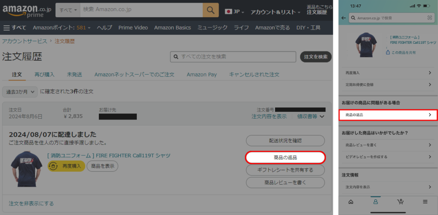The height and width of the screenshot is (215, 438).
Task: Go to Prime Video
Action: [x=133, y=27]
